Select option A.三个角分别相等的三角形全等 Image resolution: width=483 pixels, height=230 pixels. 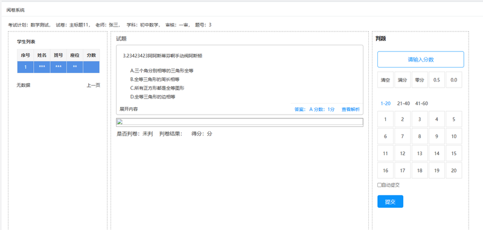tap(162, 71)
